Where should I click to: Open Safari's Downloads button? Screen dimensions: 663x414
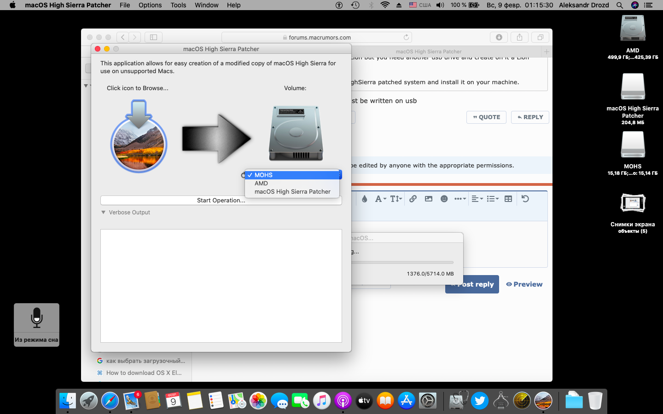[499, 37]
